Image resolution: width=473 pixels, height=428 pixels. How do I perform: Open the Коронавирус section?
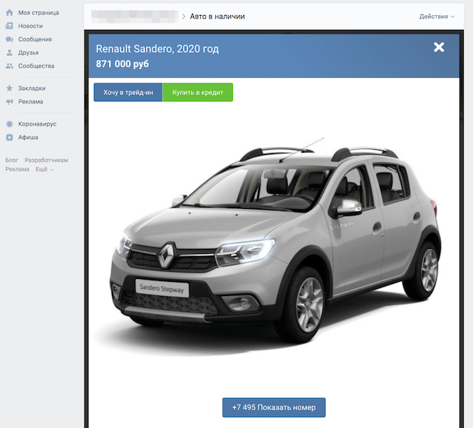pyautogui.click(x=37, y=124)
